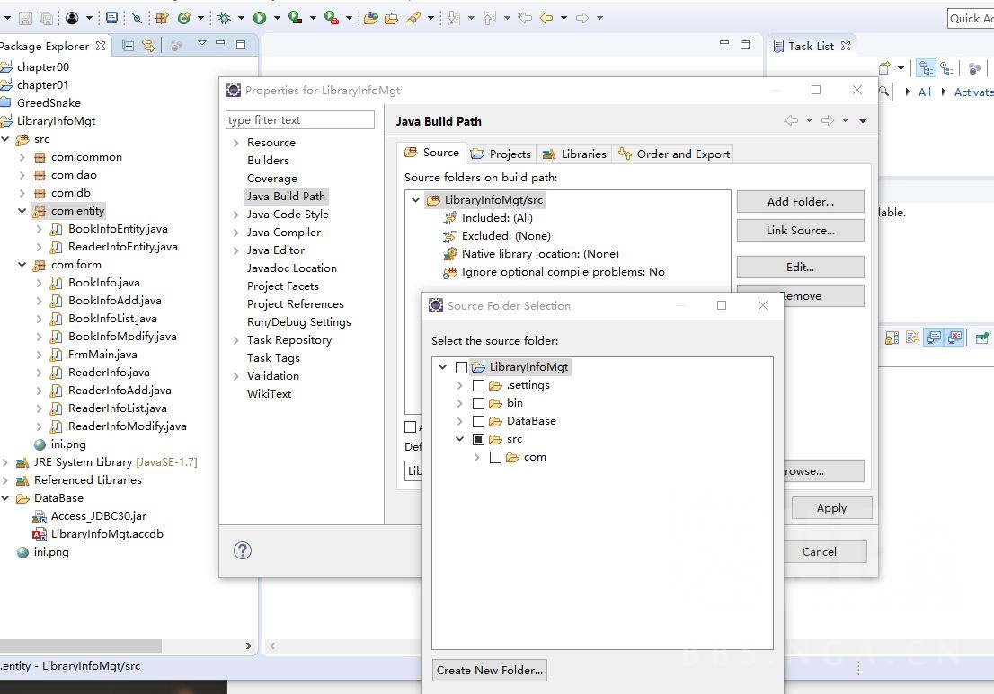994x694 pixels.
Task: Click the New Task icon in Task List
Action: (x=885, y=68)
